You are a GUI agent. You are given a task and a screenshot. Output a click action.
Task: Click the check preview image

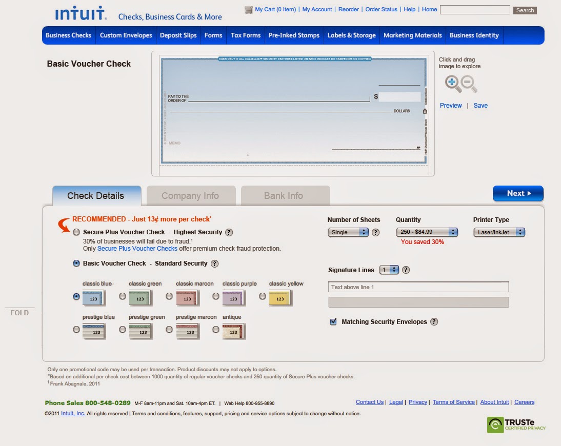pyautogui.click(x=293, y=111)
